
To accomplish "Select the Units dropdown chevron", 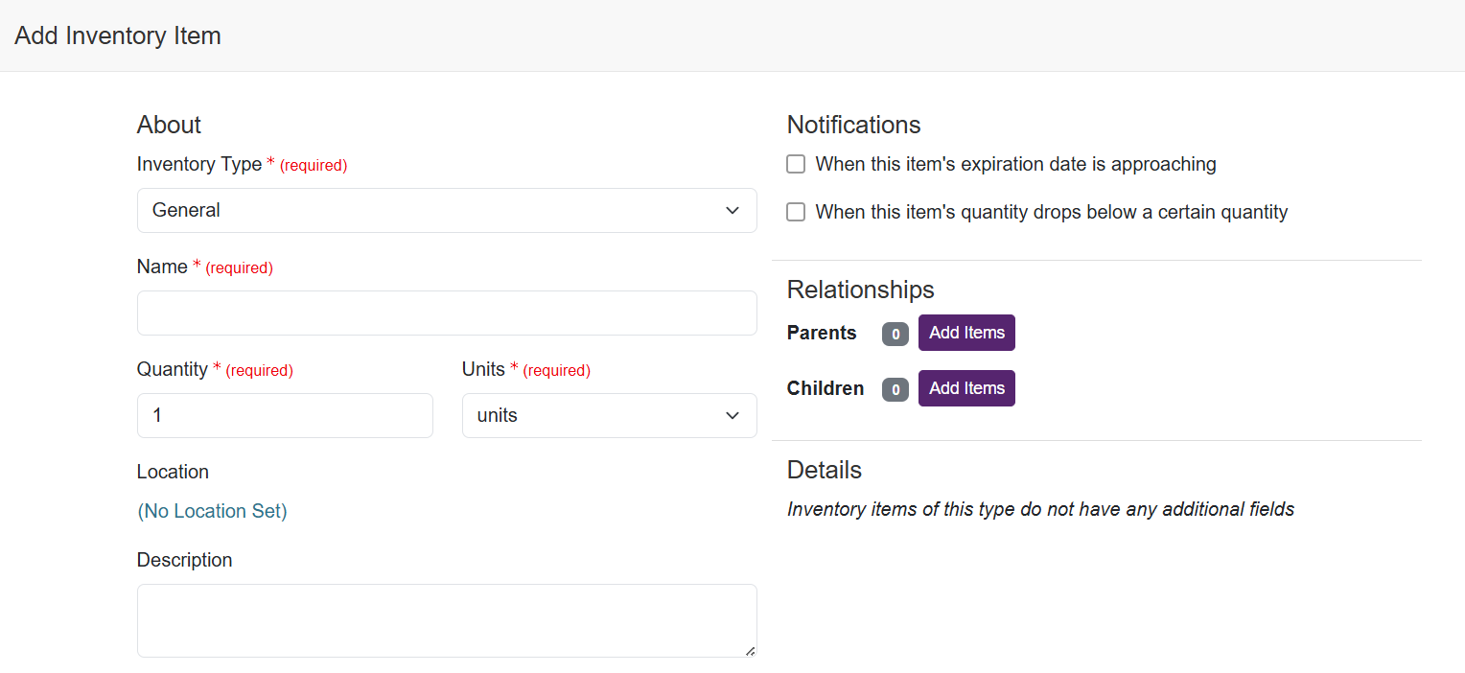I will pos(732,415).
